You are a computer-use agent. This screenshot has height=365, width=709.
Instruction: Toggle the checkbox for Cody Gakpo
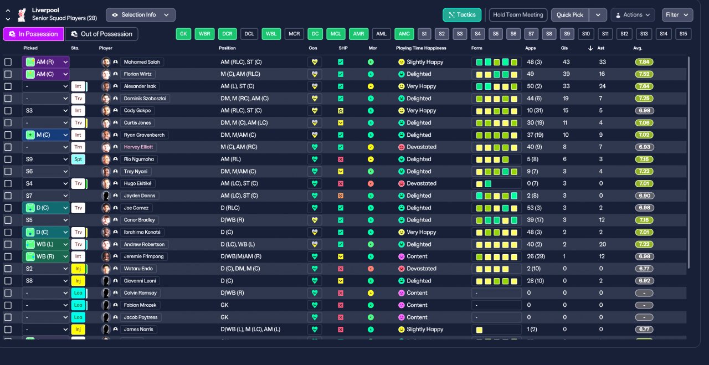[x=8, y=111]
